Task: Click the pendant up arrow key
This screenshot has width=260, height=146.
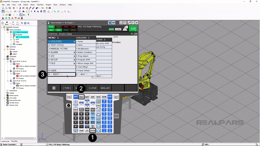Action: pyautogui.click(x=87, y=101)
